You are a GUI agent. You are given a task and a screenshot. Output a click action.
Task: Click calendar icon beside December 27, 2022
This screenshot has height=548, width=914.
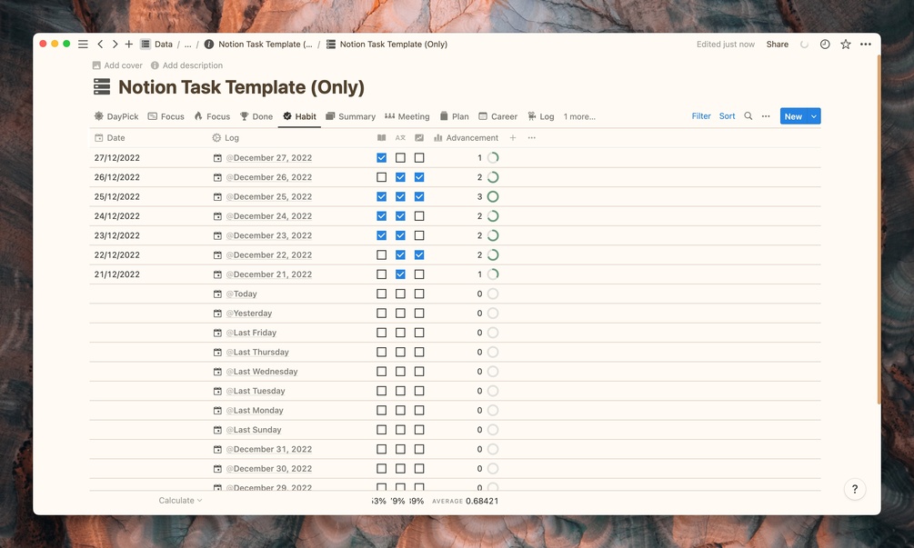point(217,158)
